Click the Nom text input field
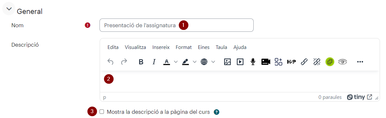Screen dimensions: 386x118 (x=177, y=25)
